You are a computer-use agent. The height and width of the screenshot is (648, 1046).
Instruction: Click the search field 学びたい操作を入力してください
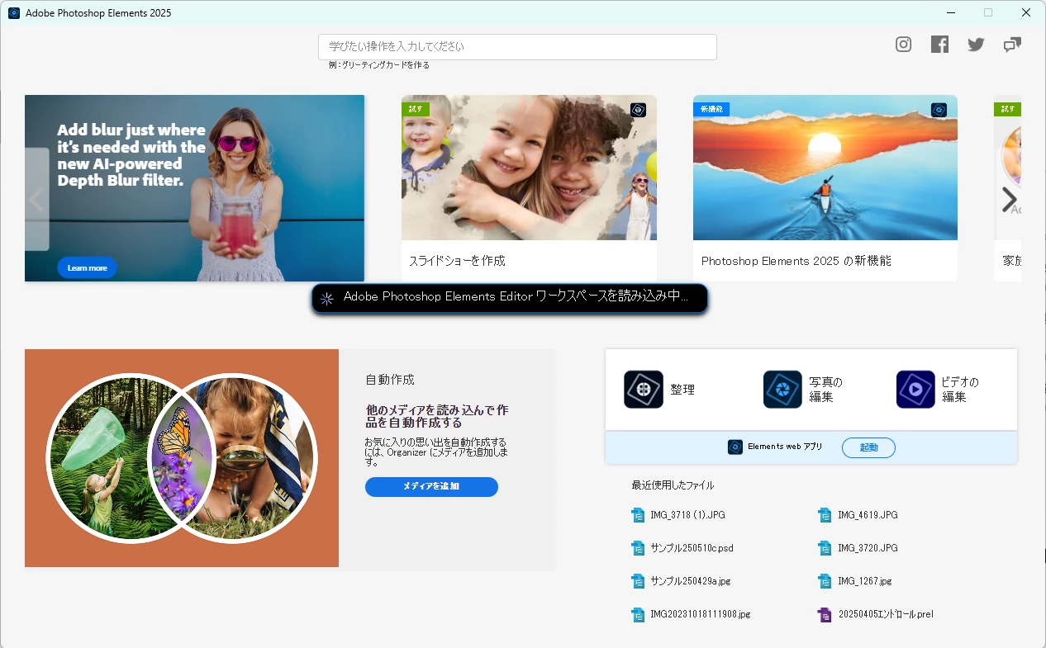pyautogui.click(x=517, y=47)
